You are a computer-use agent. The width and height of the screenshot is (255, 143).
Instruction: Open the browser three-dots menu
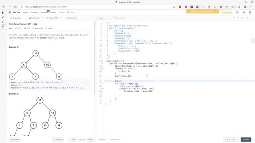point(251,7)
